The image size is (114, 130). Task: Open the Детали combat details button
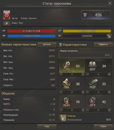[x=47, y=45]
